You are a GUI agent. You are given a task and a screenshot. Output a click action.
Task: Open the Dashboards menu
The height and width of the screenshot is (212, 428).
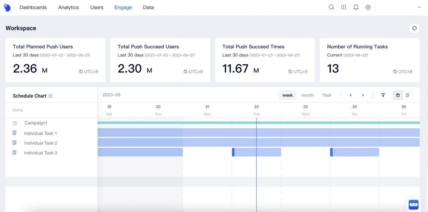(x=33, y=7)
